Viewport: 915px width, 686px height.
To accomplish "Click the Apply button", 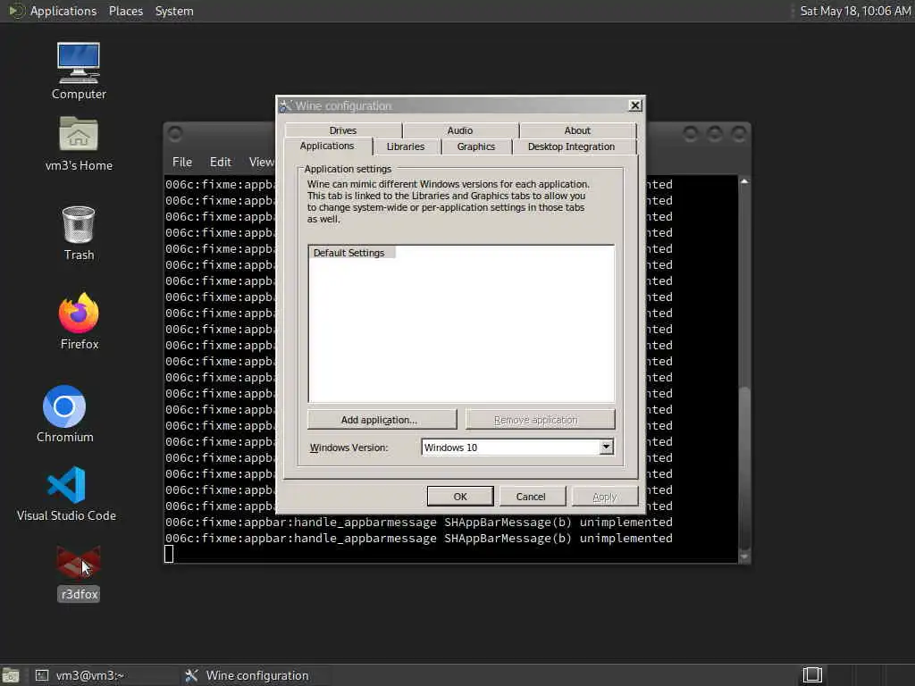I will [x=605, y=497].
